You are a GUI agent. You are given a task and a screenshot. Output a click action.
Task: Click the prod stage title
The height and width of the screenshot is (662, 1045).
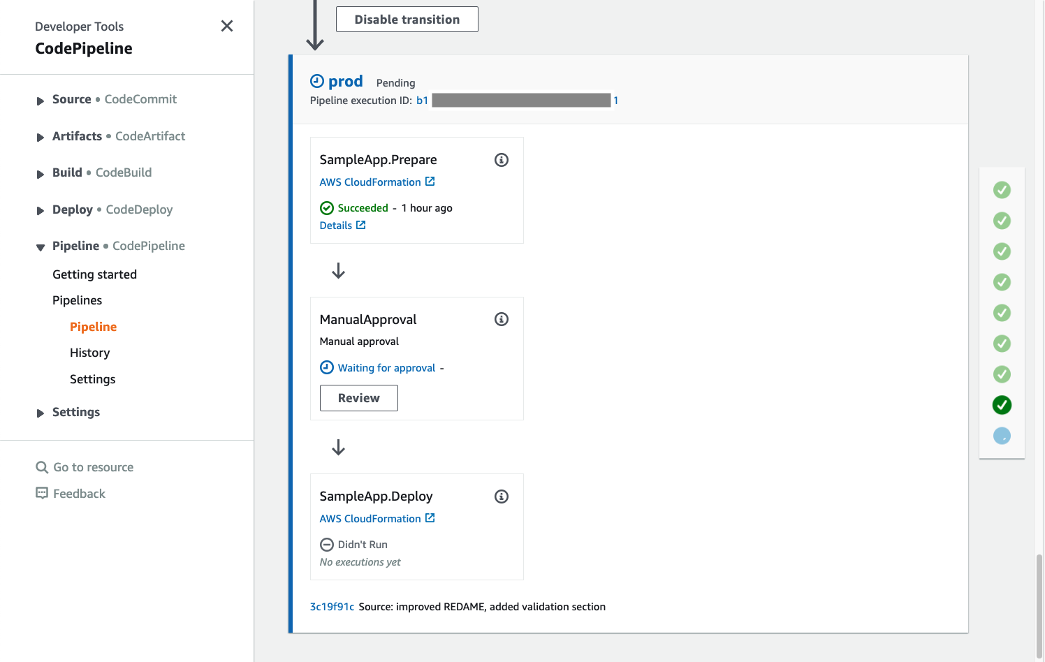(346, 82)
